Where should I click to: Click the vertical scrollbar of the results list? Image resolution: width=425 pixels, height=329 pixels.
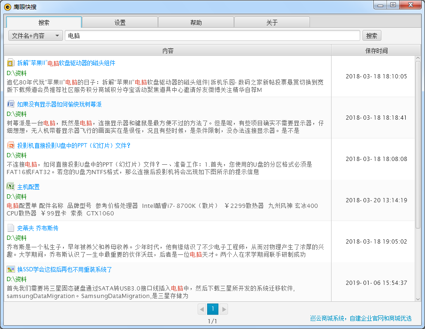tap(418, 141)
